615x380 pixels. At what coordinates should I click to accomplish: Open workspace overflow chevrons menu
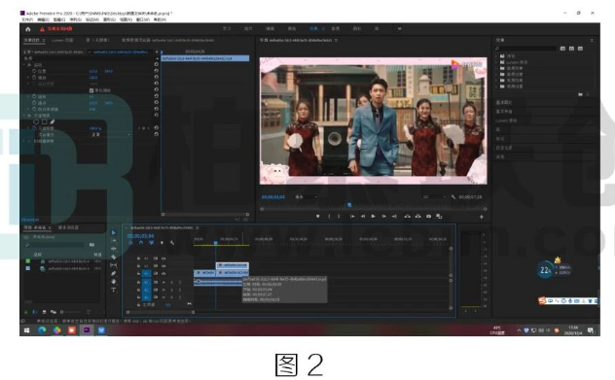[399, 28]
